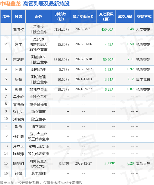Click the change value -1.92万

(109, 70)
